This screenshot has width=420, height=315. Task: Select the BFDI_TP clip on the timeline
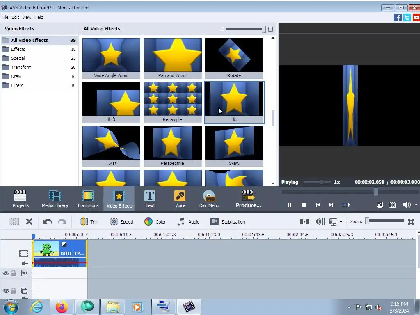pyautogui.click(x=60, y=253)
